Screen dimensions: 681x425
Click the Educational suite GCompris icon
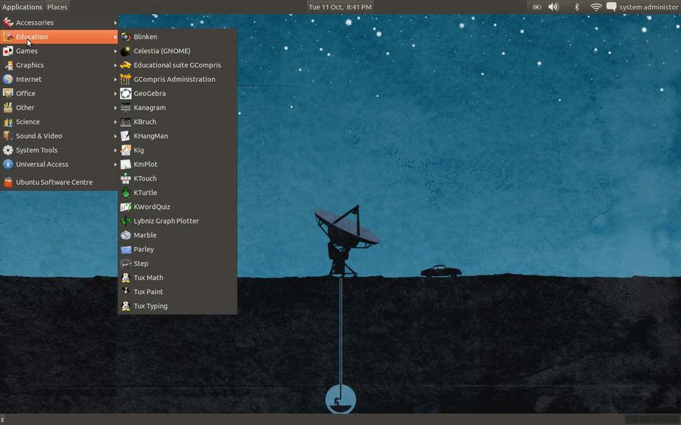pos(126,65)
